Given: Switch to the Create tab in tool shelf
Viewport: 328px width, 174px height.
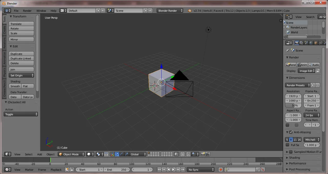Looking at the screenshot, I should (5, 30).
